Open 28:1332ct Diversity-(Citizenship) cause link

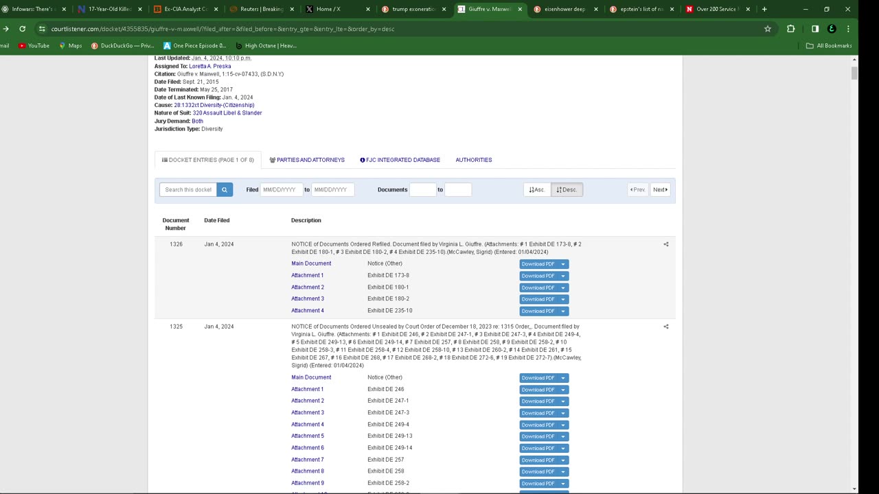[214, 105]
